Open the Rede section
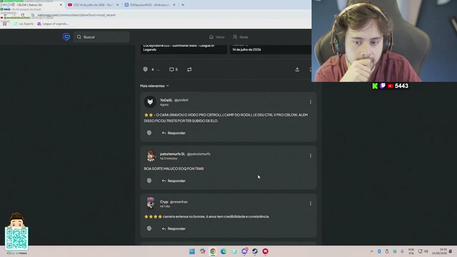Viewport: 457px width, 257px height. pyautogui.click(x=240, y=37)
